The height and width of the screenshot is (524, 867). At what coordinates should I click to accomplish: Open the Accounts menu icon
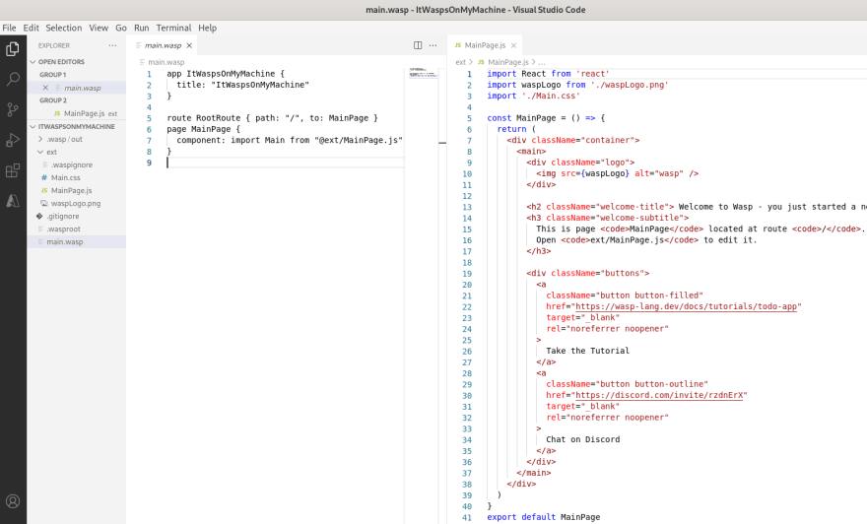13,501
